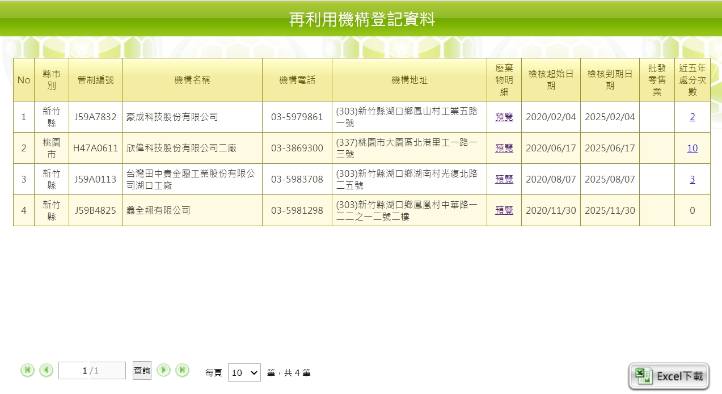Click address 桃園市大園區北港里工一路一三號
Image resolution: width=722 pixels, height=394 pixels.
[407, 148]
